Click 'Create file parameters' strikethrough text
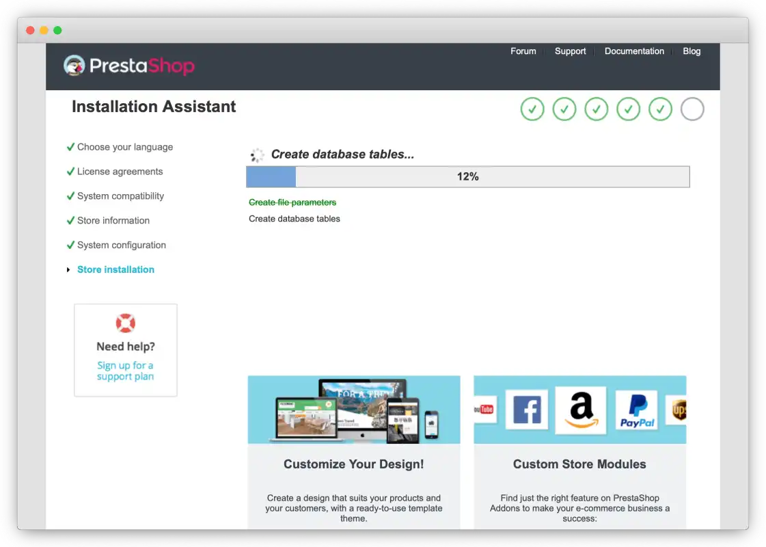Image resolution: width=766 pixels, height=547 pixels. pyautogui.click(x=292, y=202)
